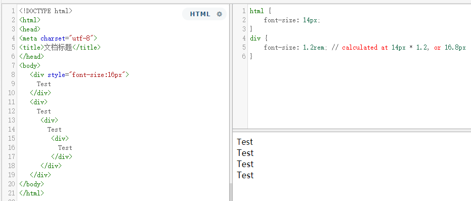Click the div selector in CSS editor
This screenshot has width=471, height=201.
pyautogui.click(x=255, y=38)
